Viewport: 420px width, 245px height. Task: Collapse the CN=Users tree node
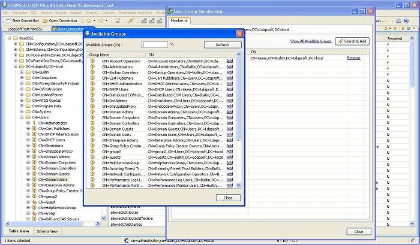pos(21,117)
